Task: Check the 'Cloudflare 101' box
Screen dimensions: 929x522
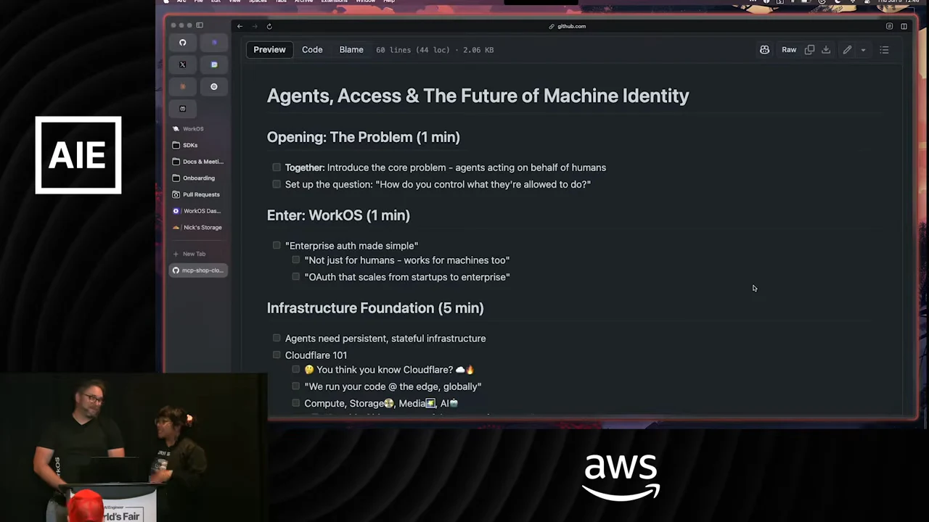Action: tap(277, 355)
